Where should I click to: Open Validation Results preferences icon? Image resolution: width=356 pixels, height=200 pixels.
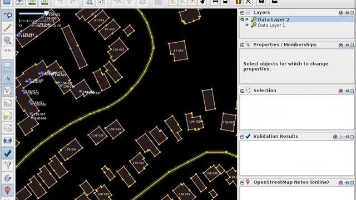coord(341,137)
